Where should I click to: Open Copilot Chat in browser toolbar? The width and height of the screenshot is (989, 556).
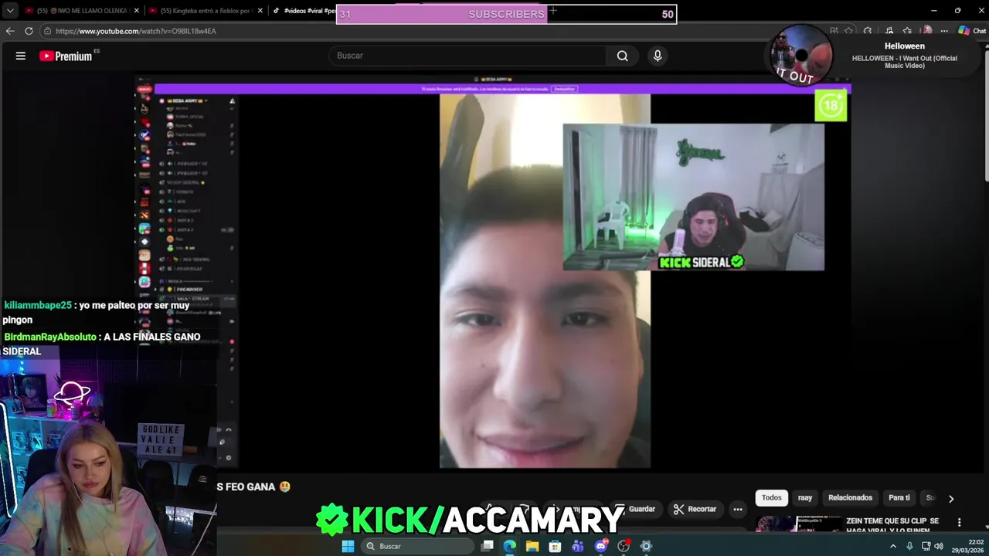pyautogui.click(x=972, y=31)
